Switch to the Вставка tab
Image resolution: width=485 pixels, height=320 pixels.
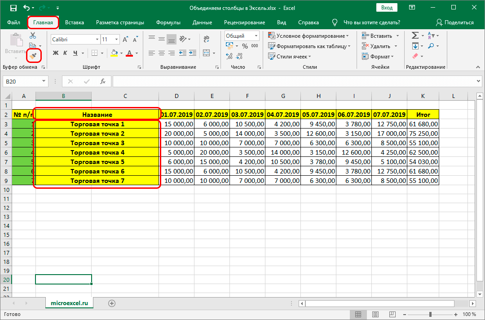pos(75,22)
